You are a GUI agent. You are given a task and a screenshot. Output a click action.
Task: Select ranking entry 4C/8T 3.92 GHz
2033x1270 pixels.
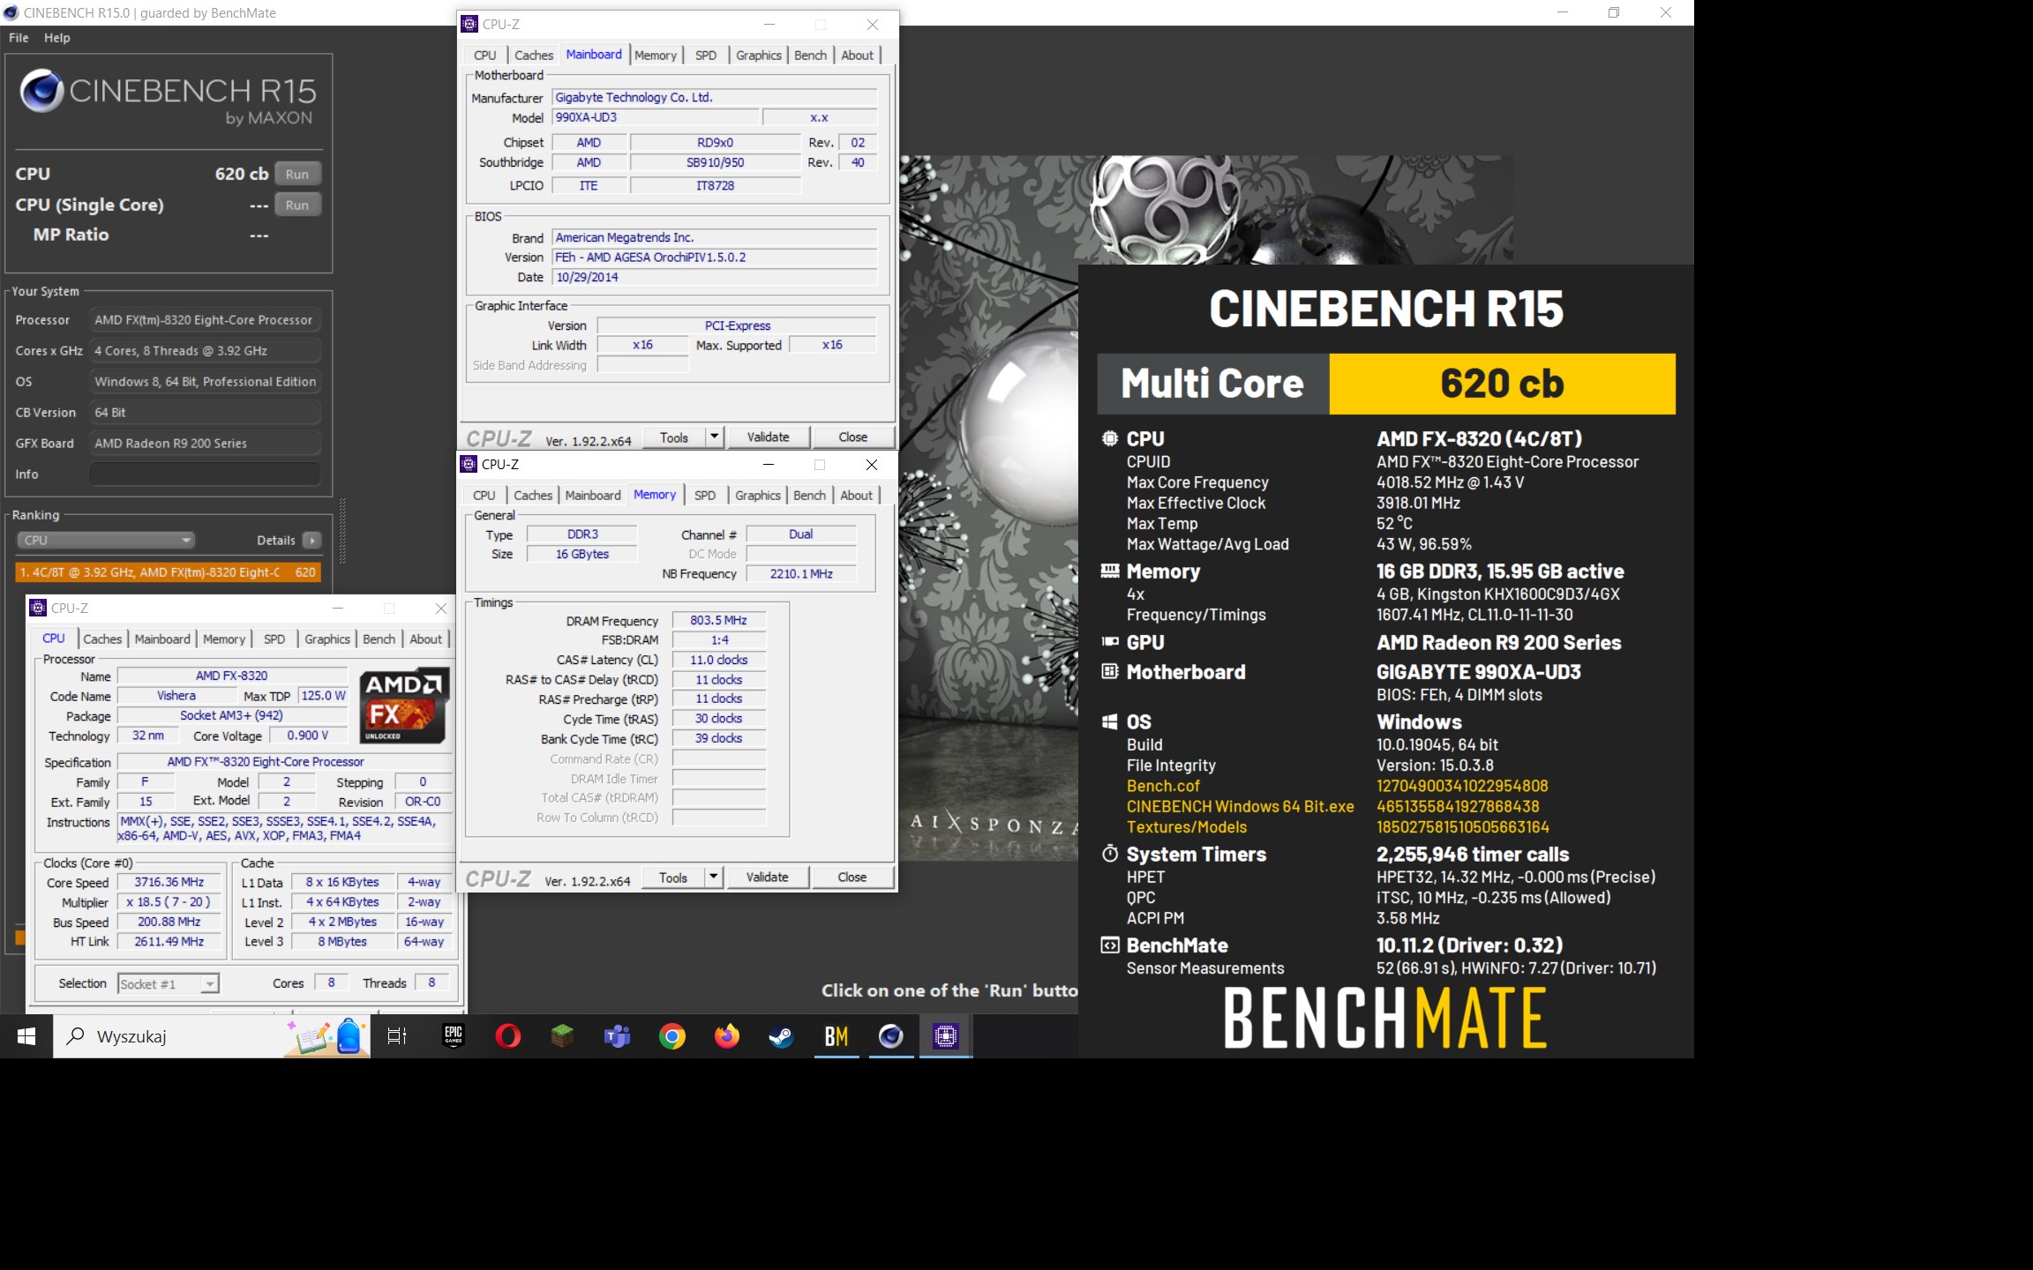pos(168,571)
